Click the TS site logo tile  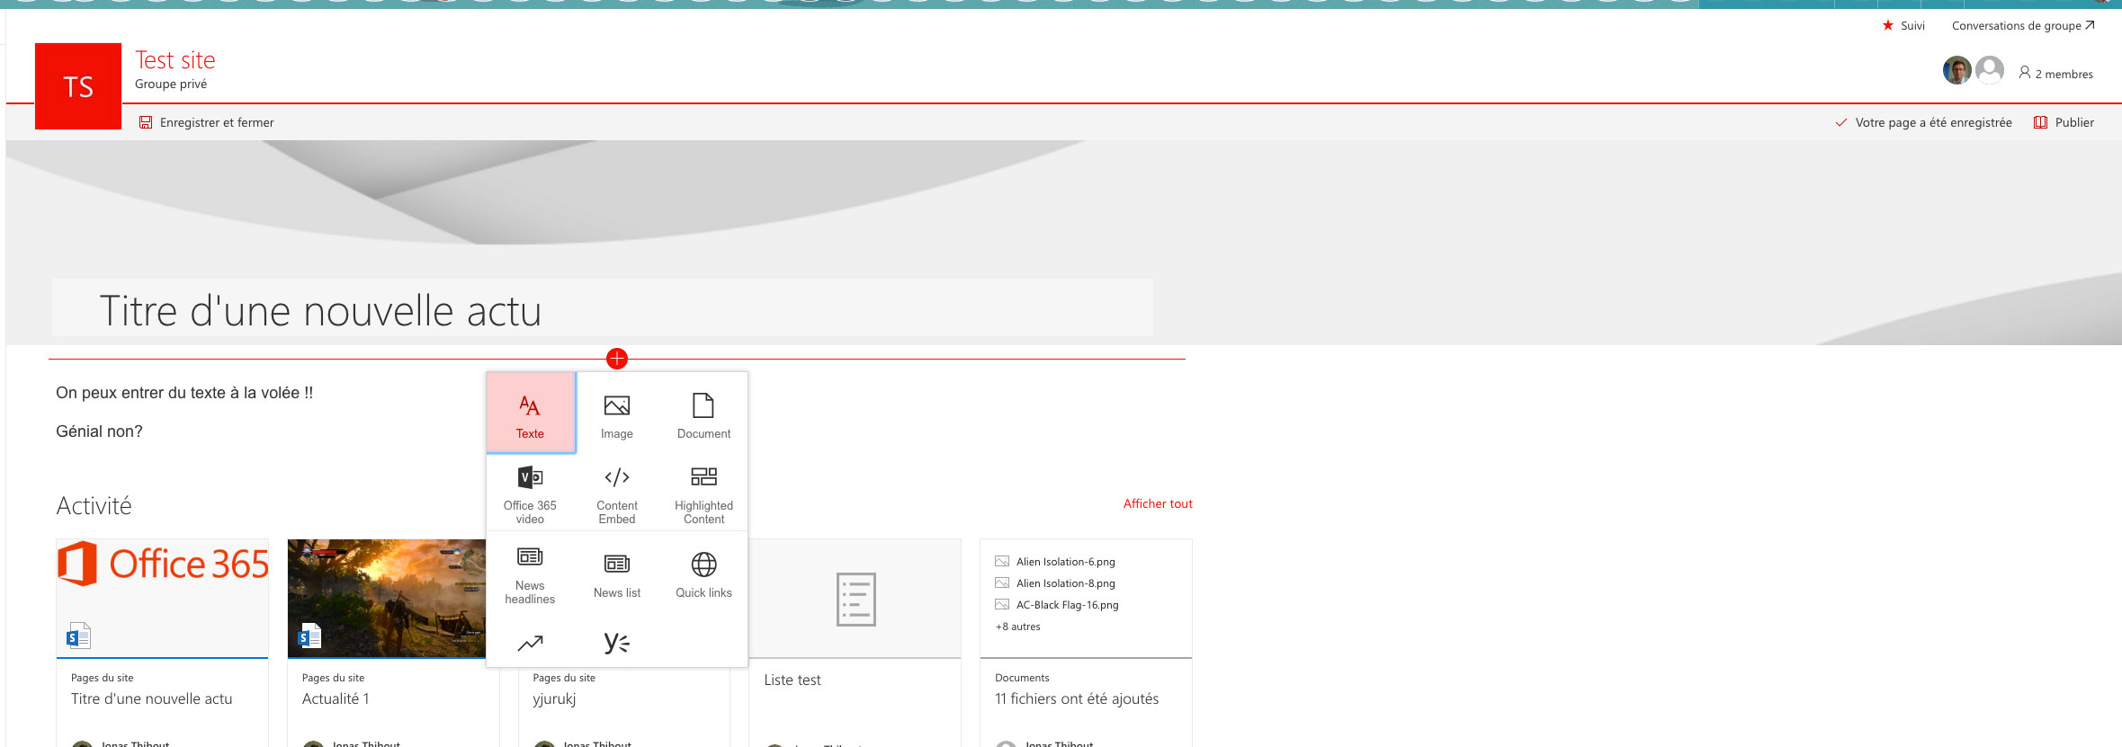pyautogui.click(x=78, y=86)
